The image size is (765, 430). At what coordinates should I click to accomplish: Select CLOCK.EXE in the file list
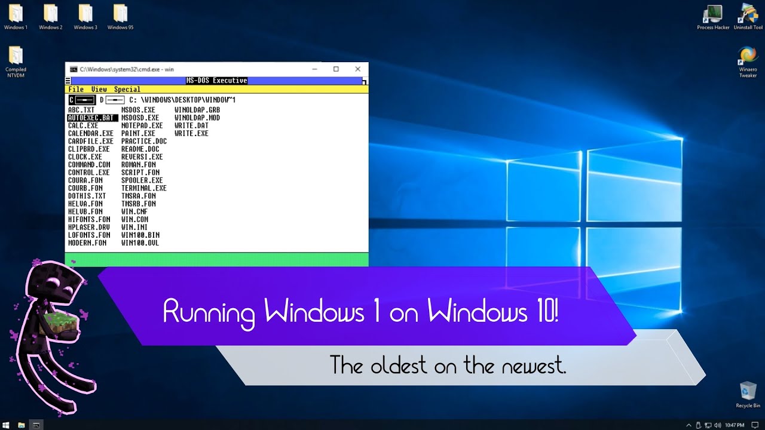tap(85, 156)
